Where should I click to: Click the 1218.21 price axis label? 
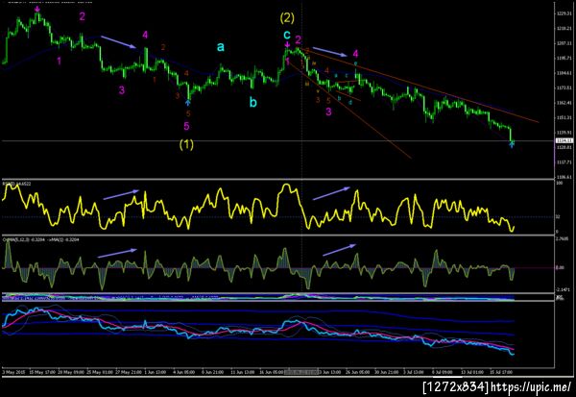(564, 28)
